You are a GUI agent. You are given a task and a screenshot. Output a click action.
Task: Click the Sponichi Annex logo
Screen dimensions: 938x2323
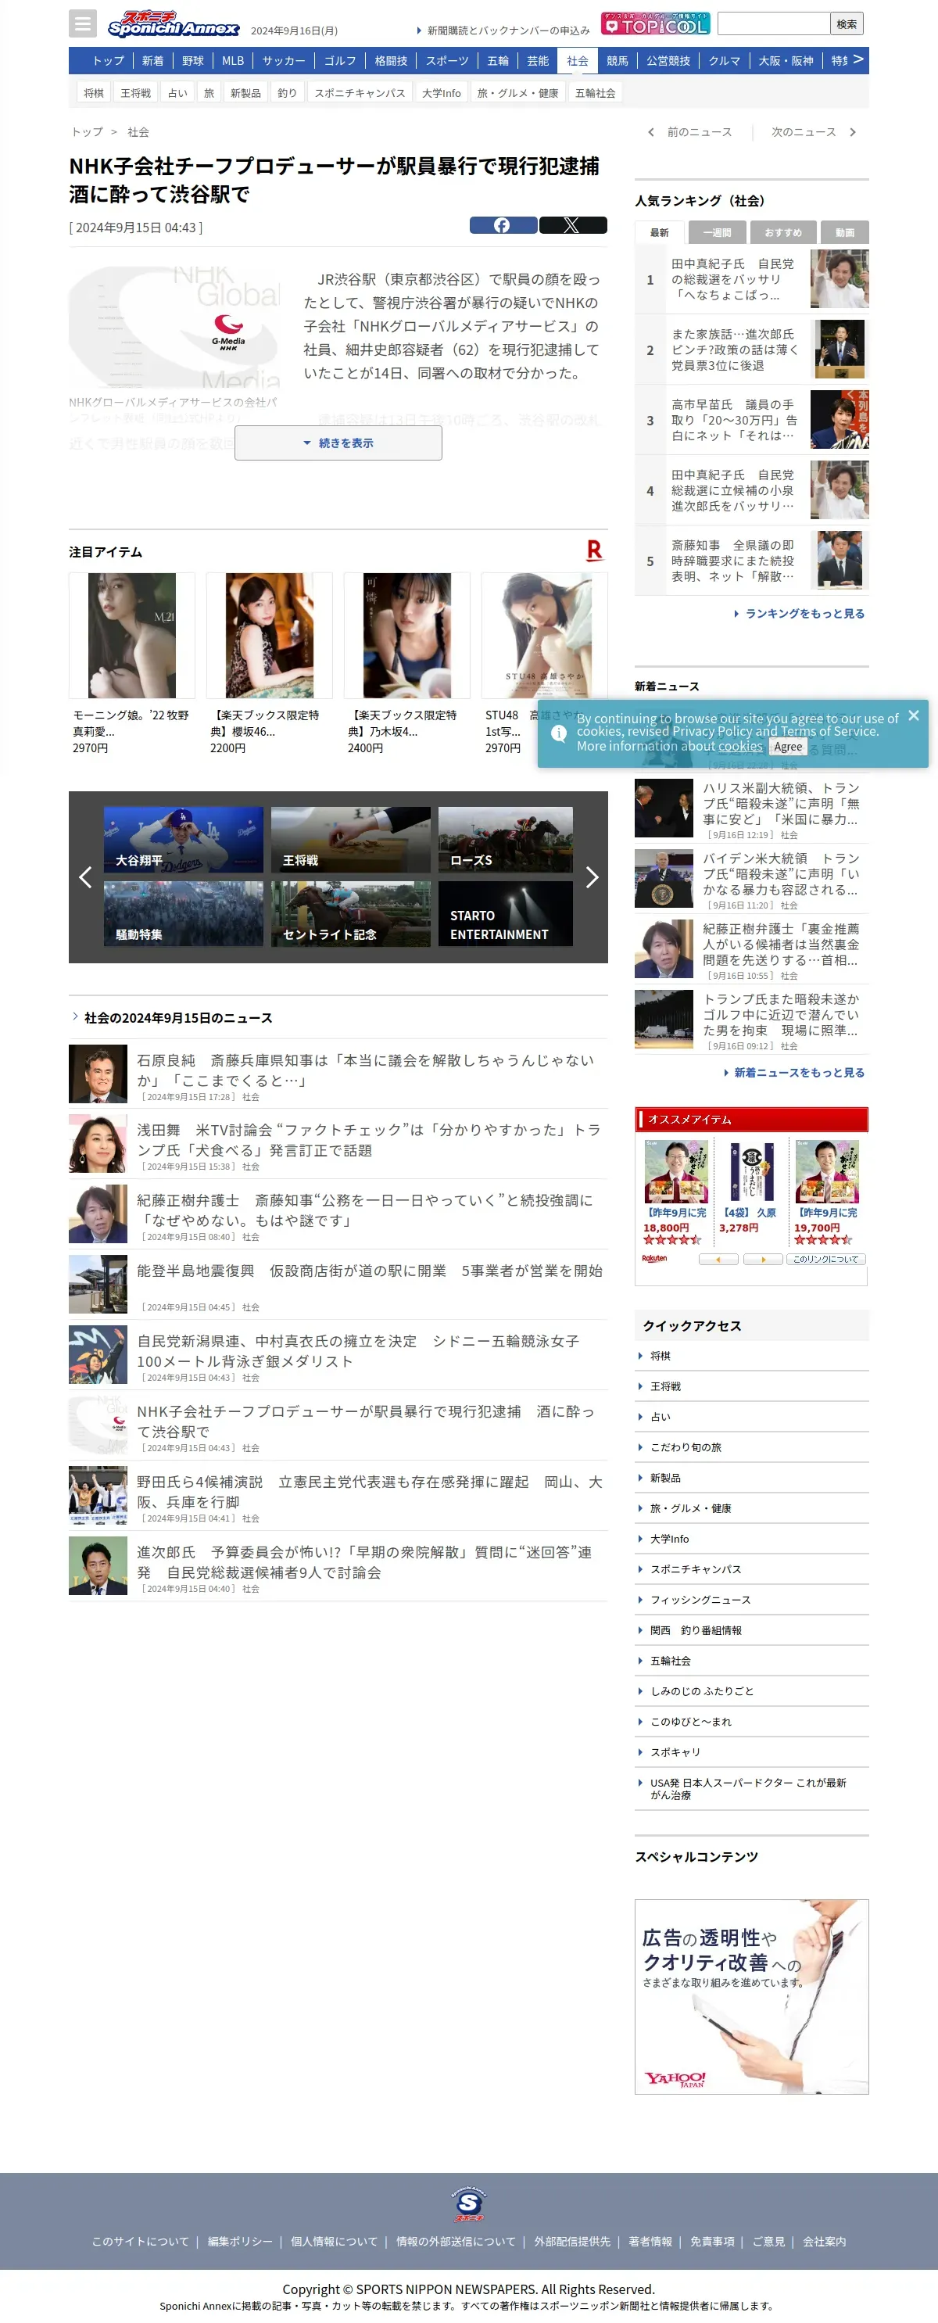point(174,23)
